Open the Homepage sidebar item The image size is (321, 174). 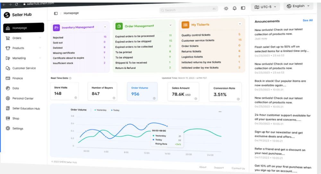pos(23,28)
